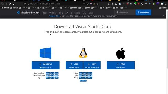Download Windows .zip 32 bit
Image resolution: width=168 pixels, height=94 pixels.
tap(52, 78)
